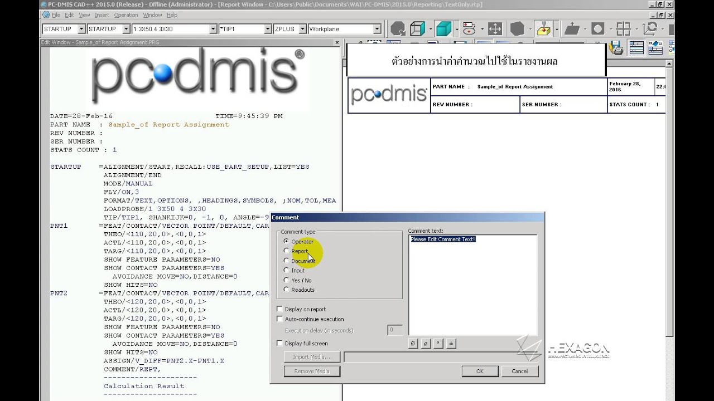Choose the Input comment type
Screen dimensions: 714x401
coord(287,271)
